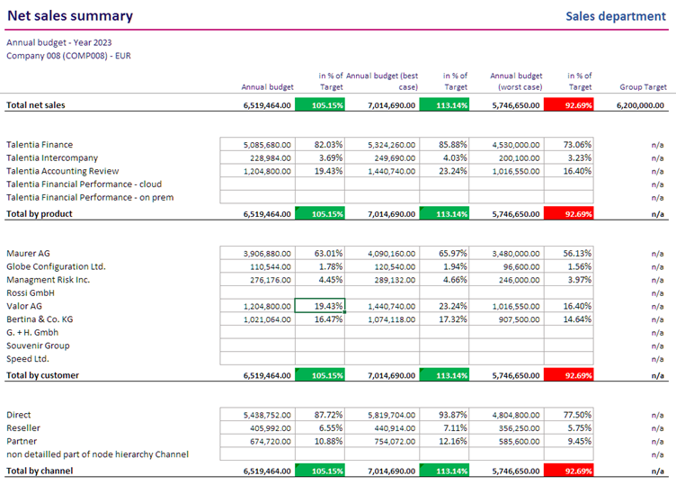Screen dimensions: 676x485
Task: Click the Company 008 (COMP008) - EUR subtitle
Action: pos(68,55)
